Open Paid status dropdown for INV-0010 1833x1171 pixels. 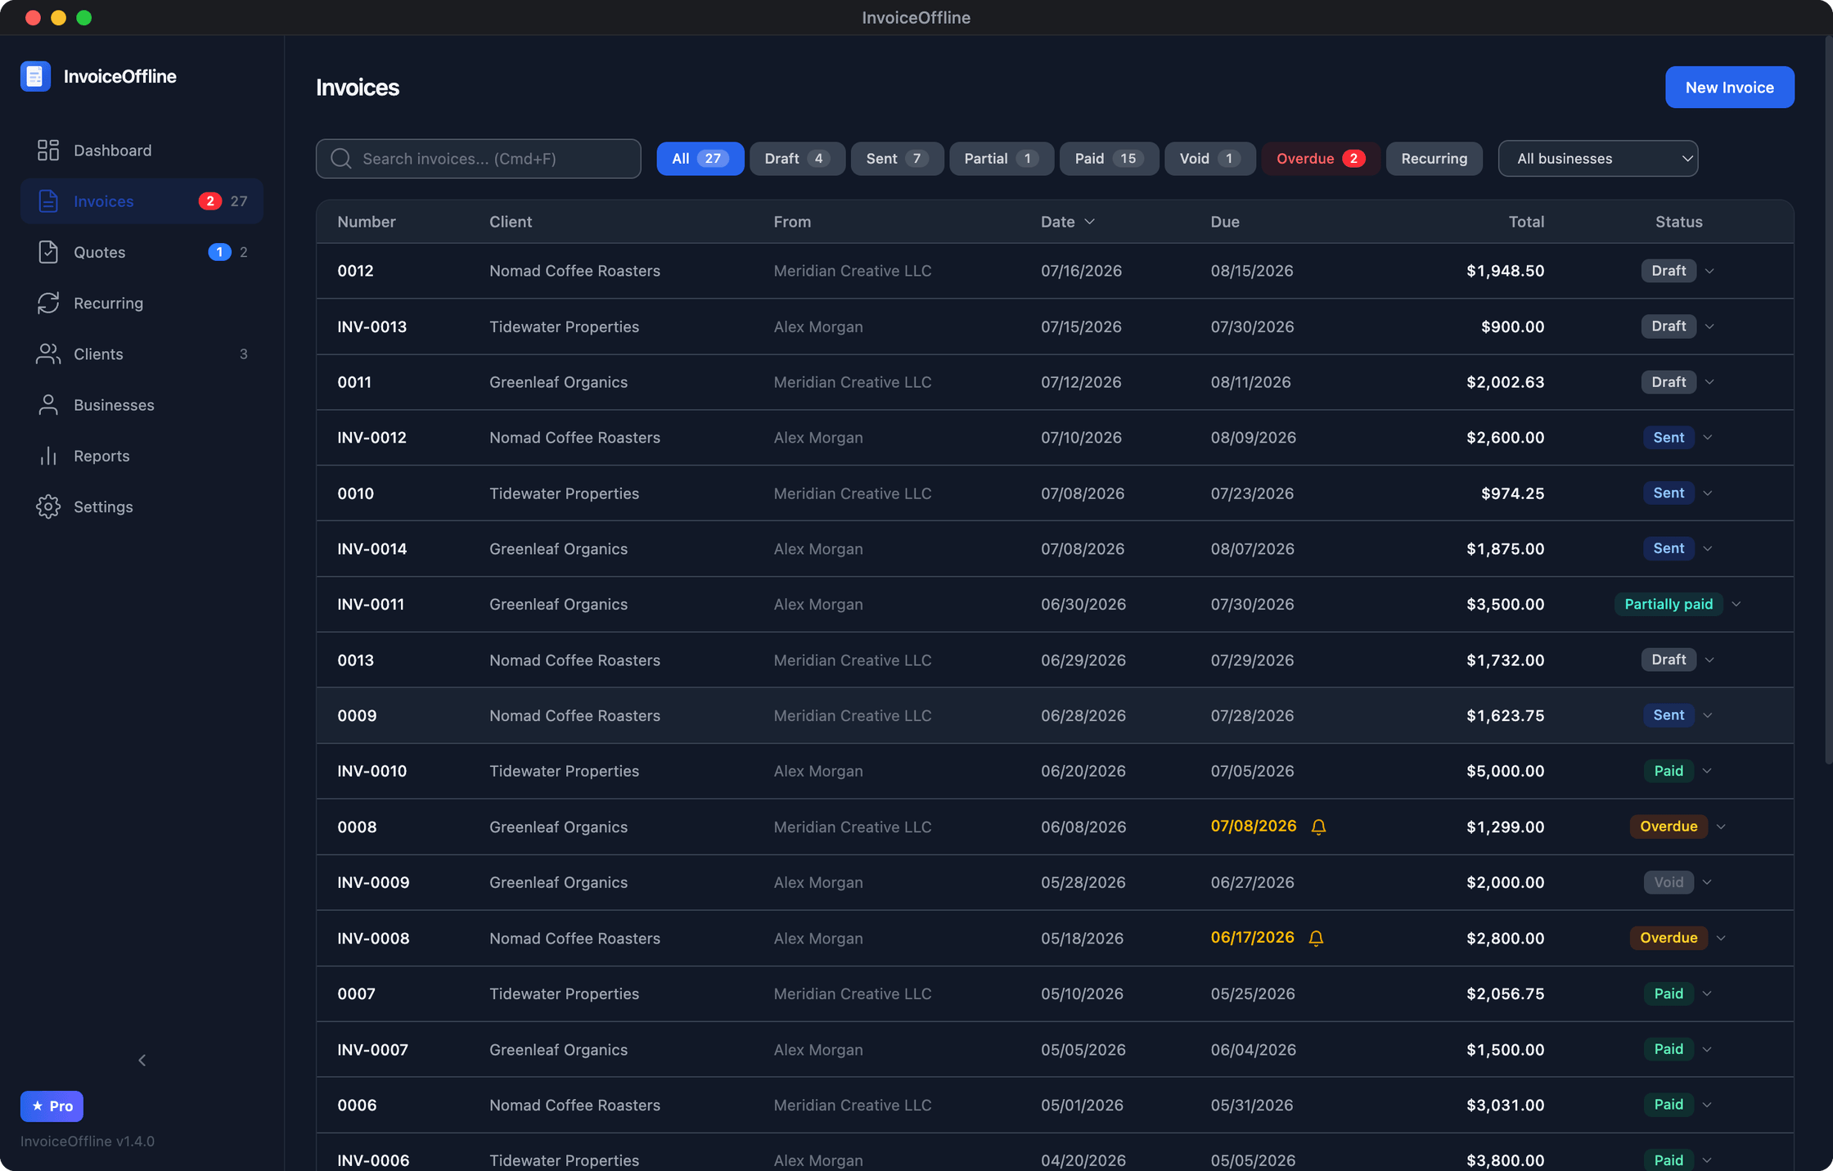[x=1707, y=771]
